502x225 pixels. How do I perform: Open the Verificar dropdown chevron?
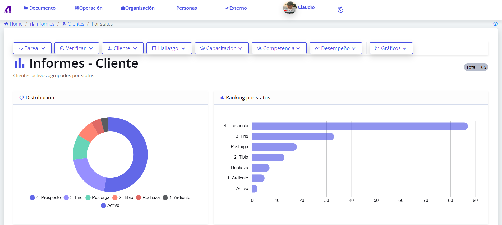(91, 48)
